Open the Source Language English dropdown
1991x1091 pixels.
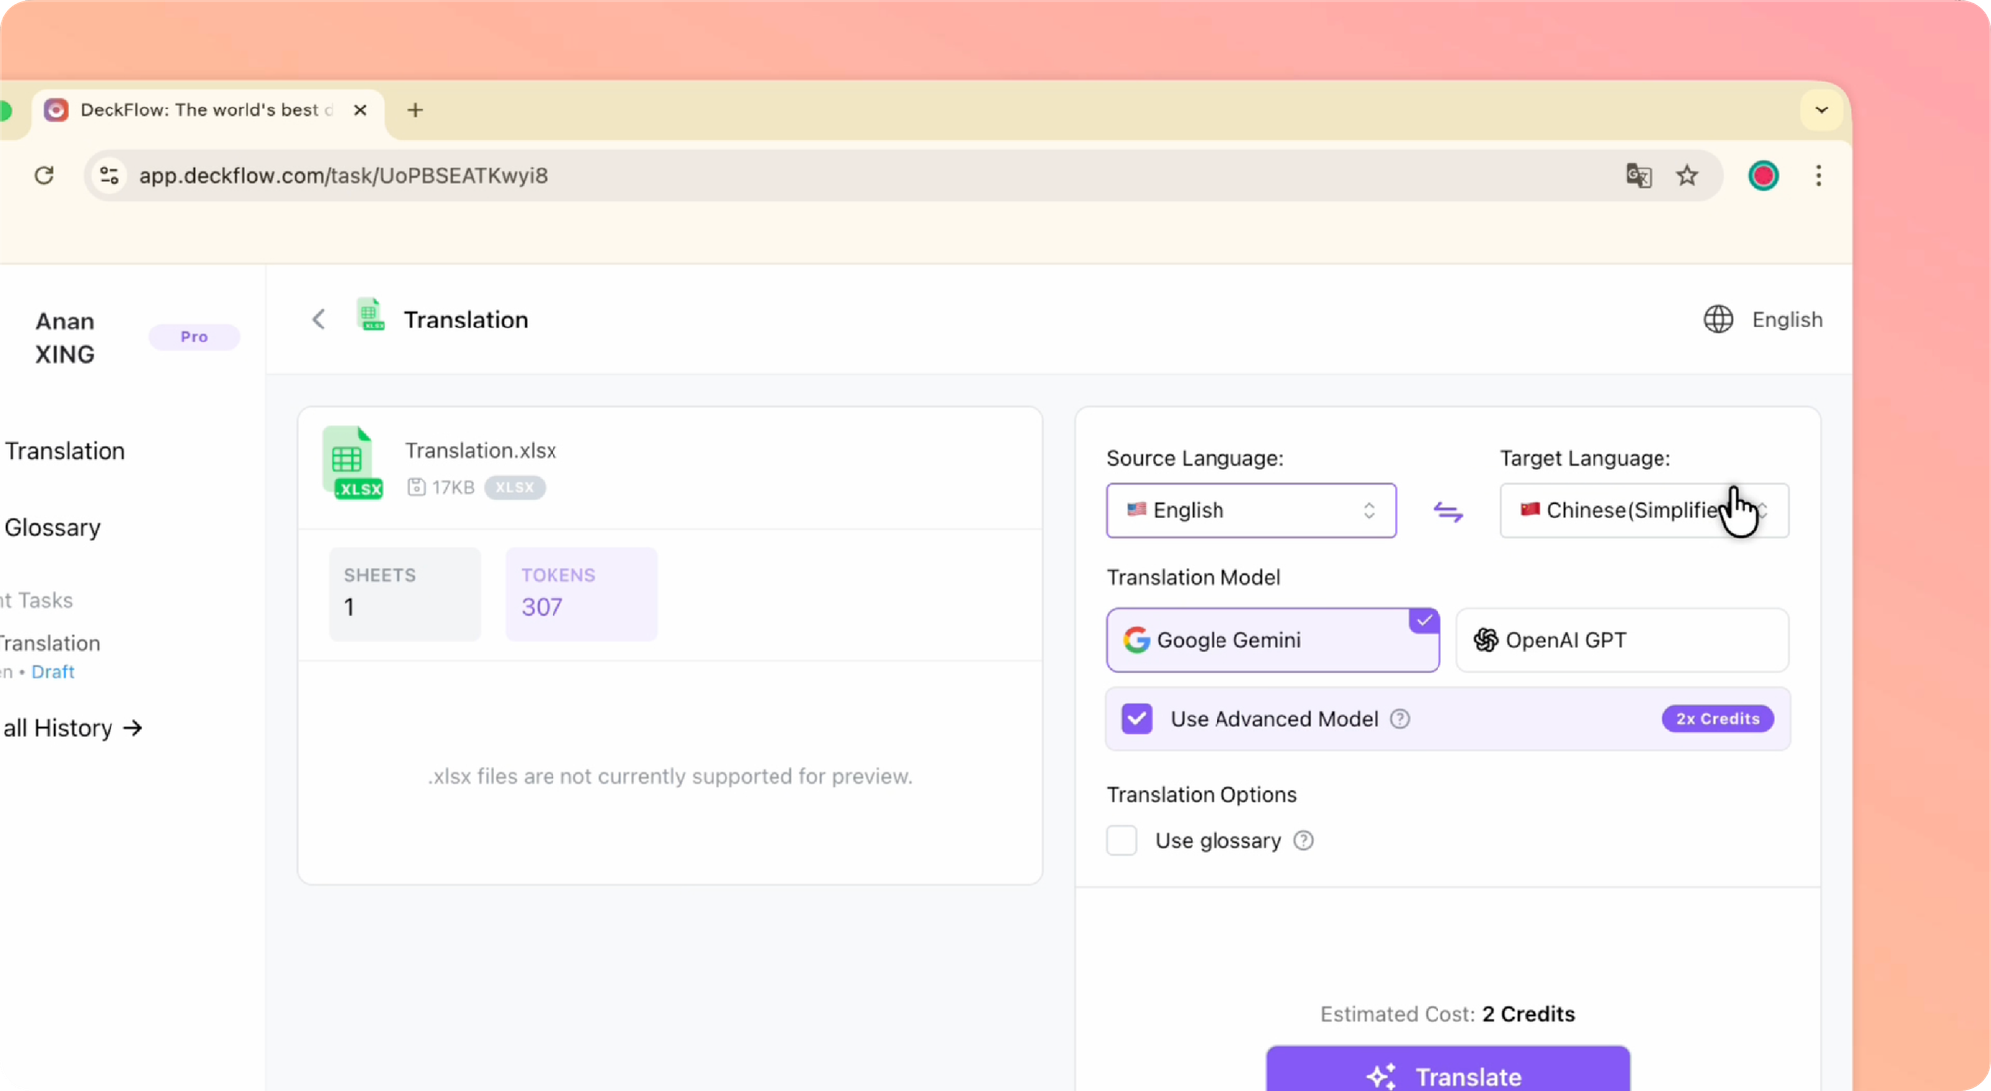pyautogui.click(x=1250, y=511)
